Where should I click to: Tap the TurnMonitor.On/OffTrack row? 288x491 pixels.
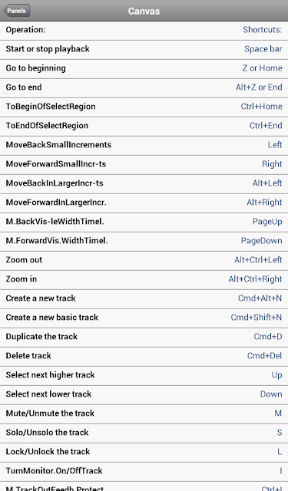144,471
